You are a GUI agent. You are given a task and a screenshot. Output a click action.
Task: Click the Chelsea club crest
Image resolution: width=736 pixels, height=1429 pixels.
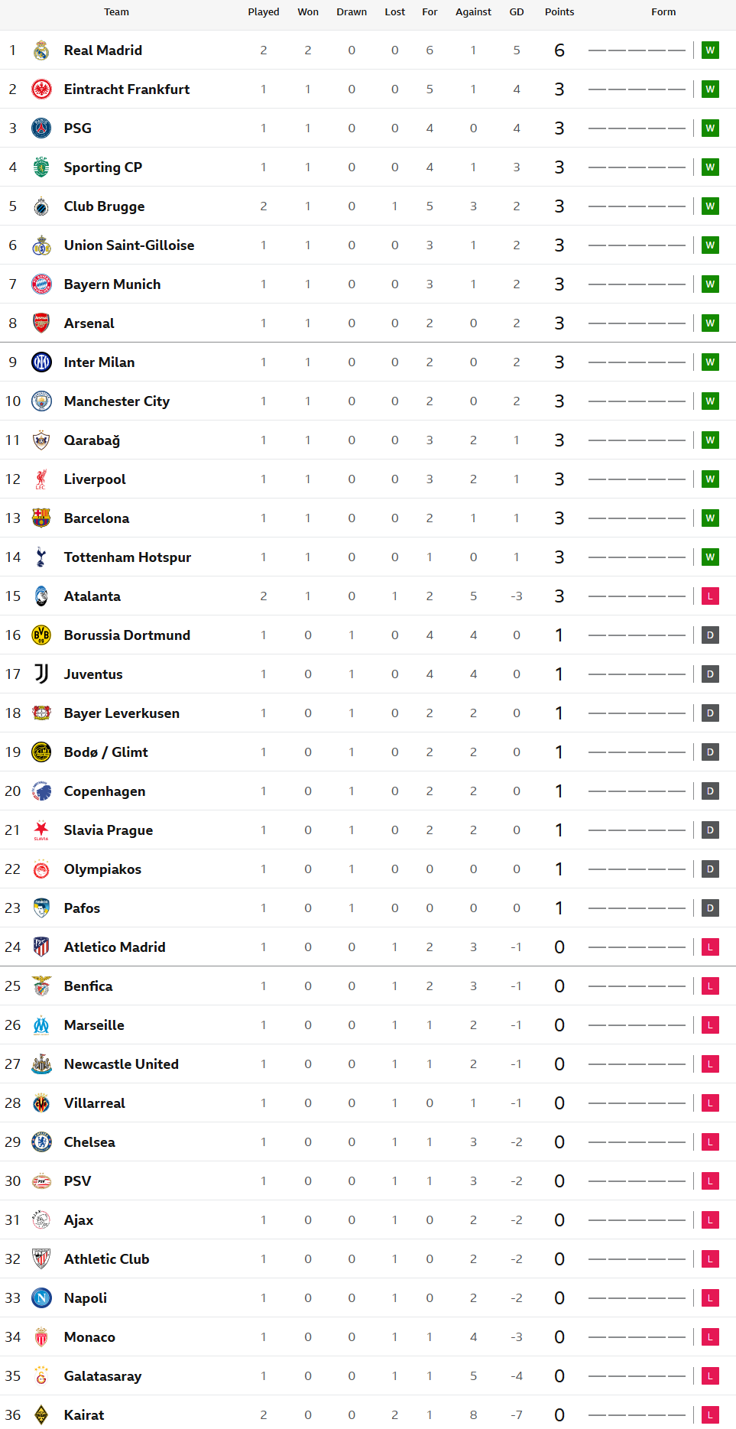coord(41,1142)
